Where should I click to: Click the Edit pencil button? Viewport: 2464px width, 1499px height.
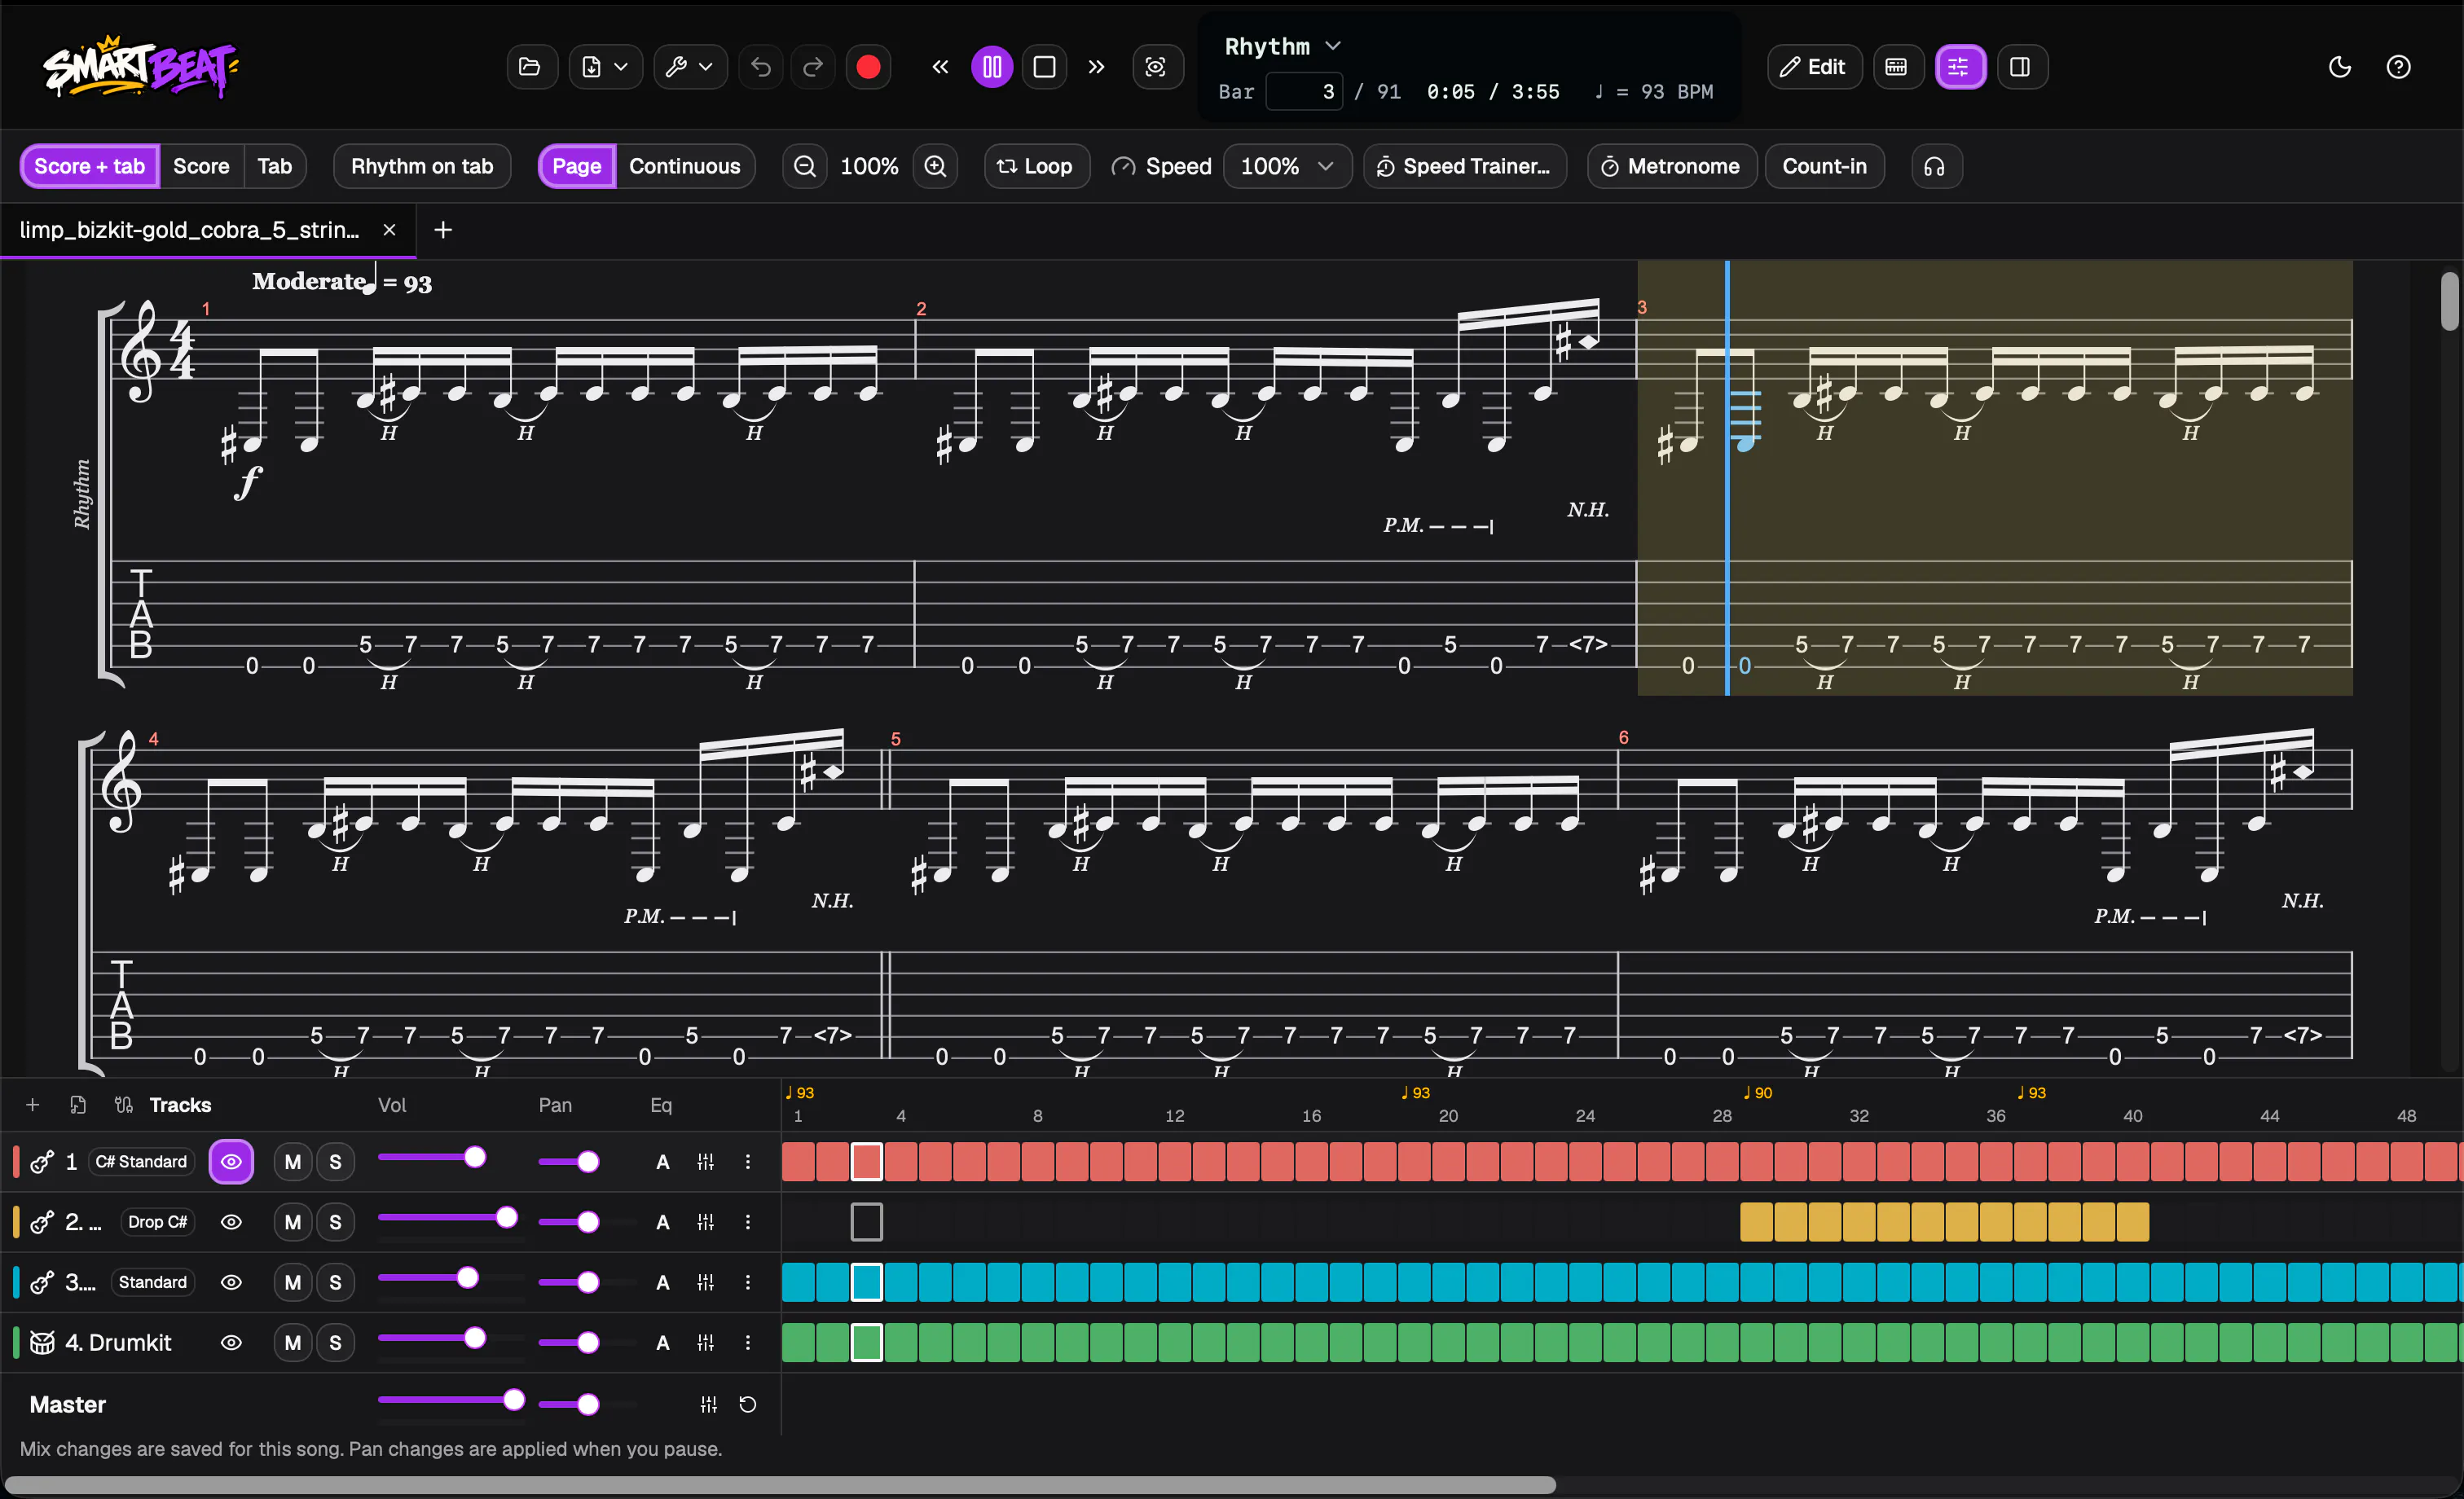pyautogui.click(x=1814, y=67)
